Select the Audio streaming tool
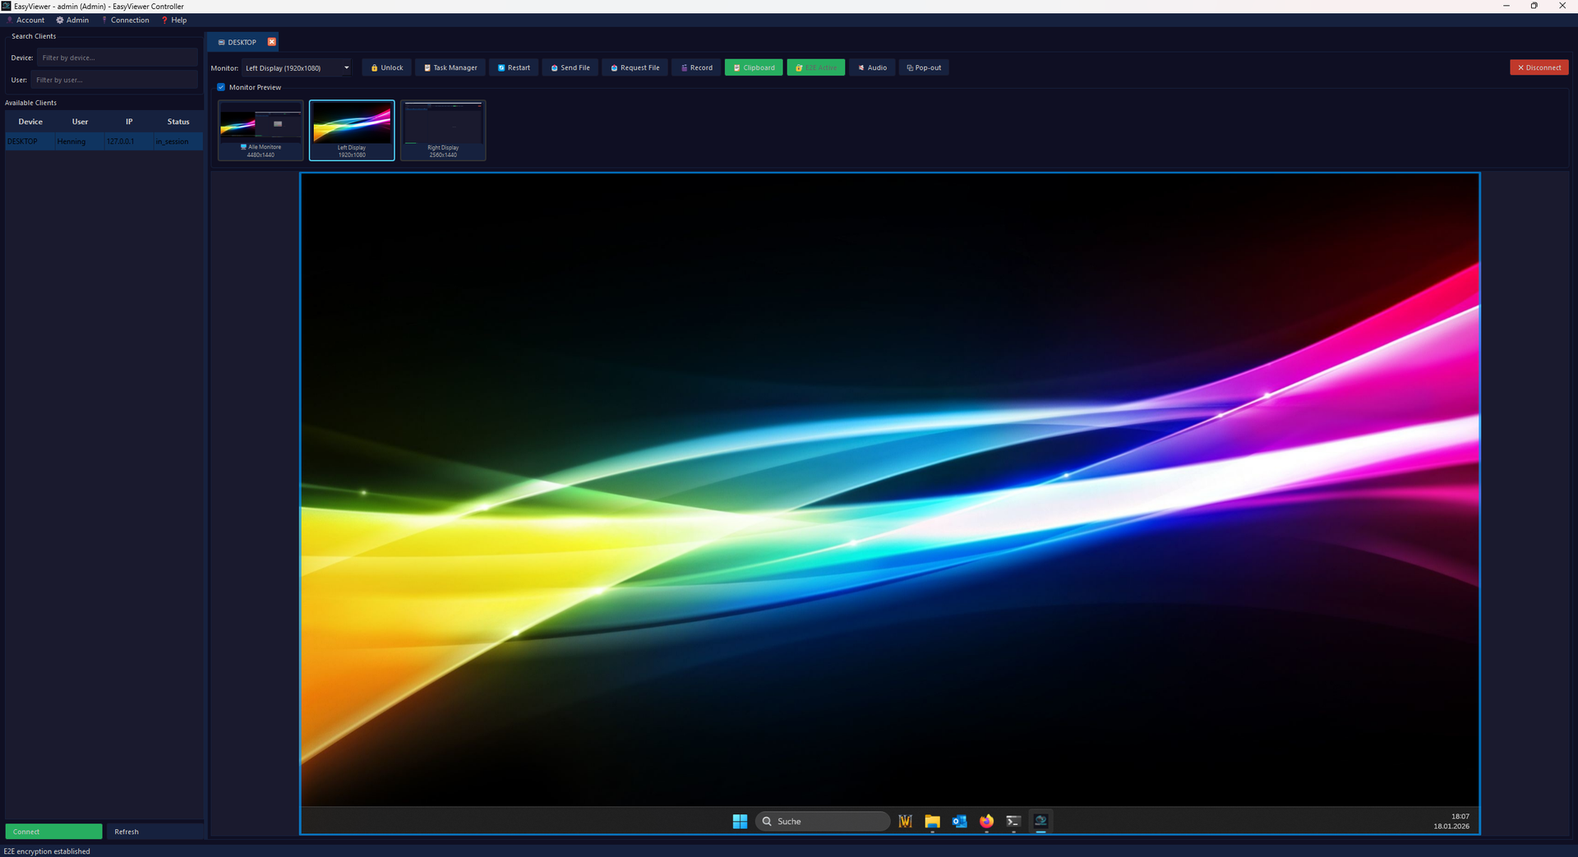The width and height of the screenshot is (1578, 857). pos(872,67)
